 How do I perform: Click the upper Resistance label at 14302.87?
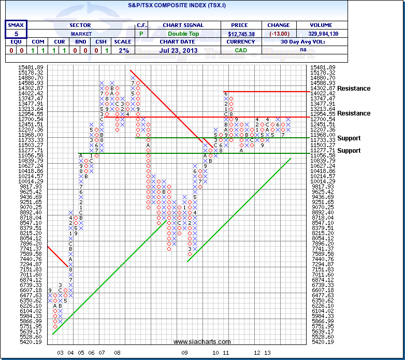pos(354,89)
